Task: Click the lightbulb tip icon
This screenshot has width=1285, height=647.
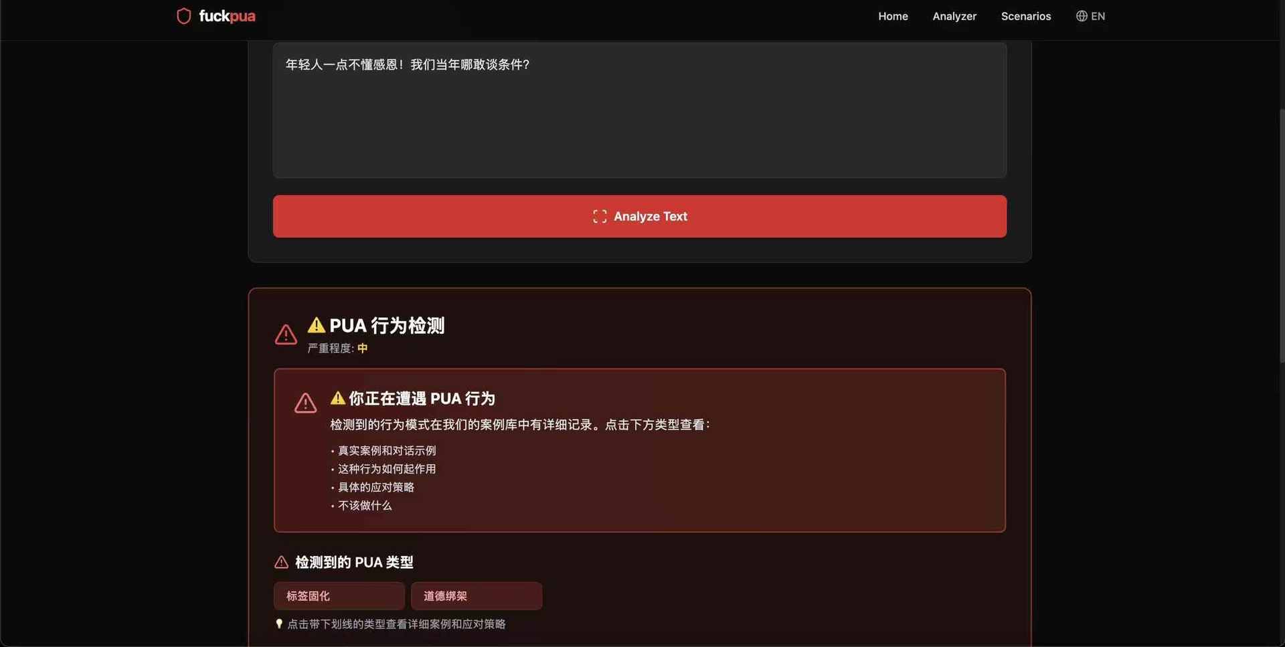Action: 279,624
